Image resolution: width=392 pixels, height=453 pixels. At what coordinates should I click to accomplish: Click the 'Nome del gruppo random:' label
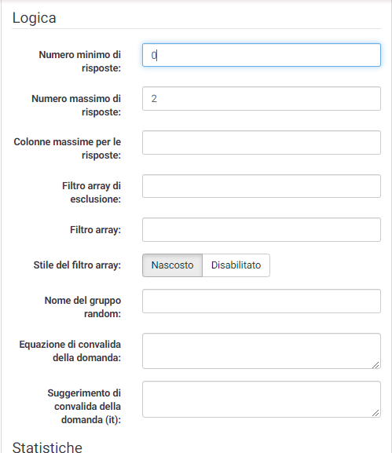[82, 307]
